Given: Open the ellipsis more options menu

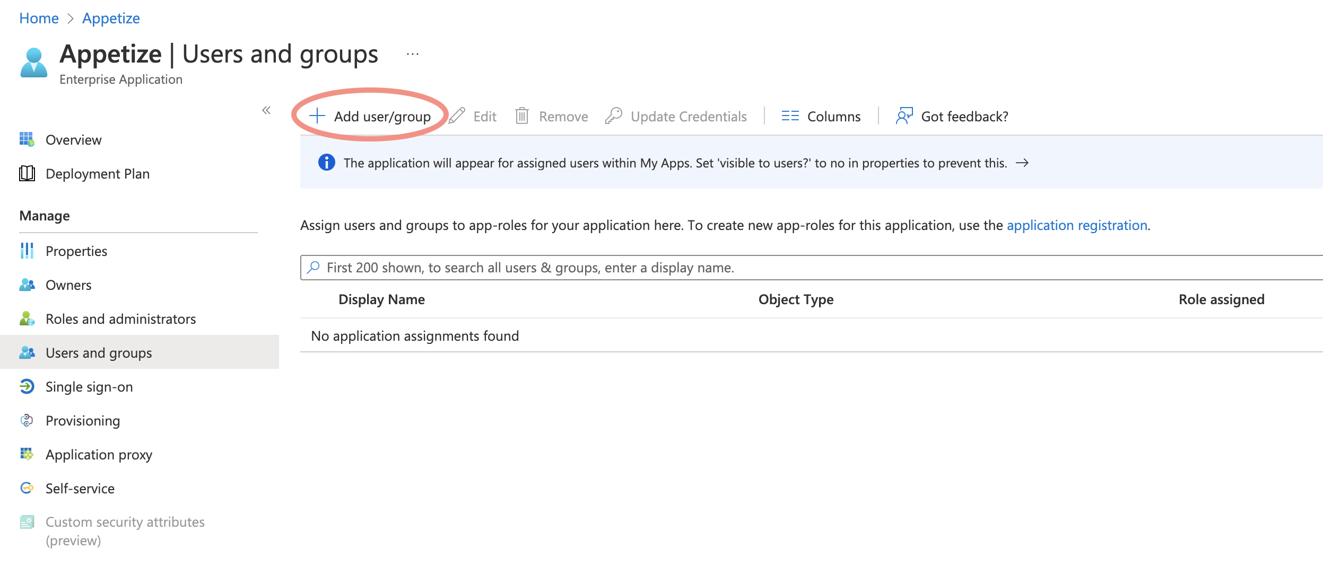Looking at the screenshot, I should [413, 54].
